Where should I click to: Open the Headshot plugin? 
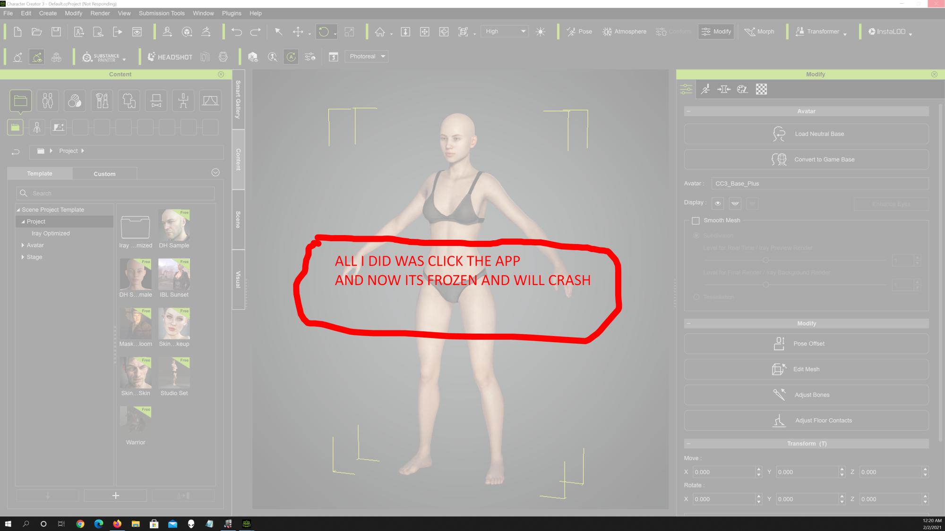coord(170,57)
